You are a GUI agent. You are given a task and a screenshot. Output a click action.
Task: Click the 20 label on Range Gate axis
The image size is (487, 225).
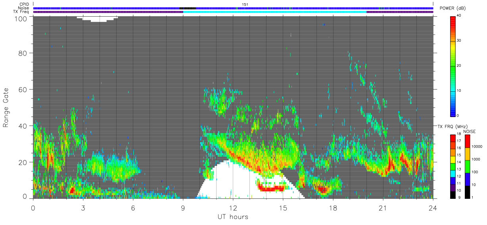23,162
